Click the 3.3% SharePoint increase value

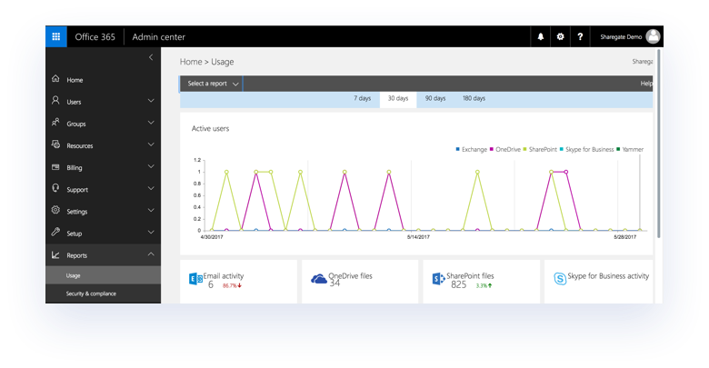(484, 285)
